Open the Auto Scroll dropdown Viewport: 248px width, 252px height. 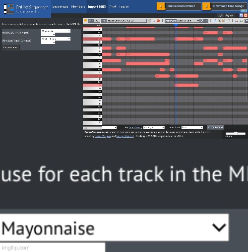click(x=192, y=127)
